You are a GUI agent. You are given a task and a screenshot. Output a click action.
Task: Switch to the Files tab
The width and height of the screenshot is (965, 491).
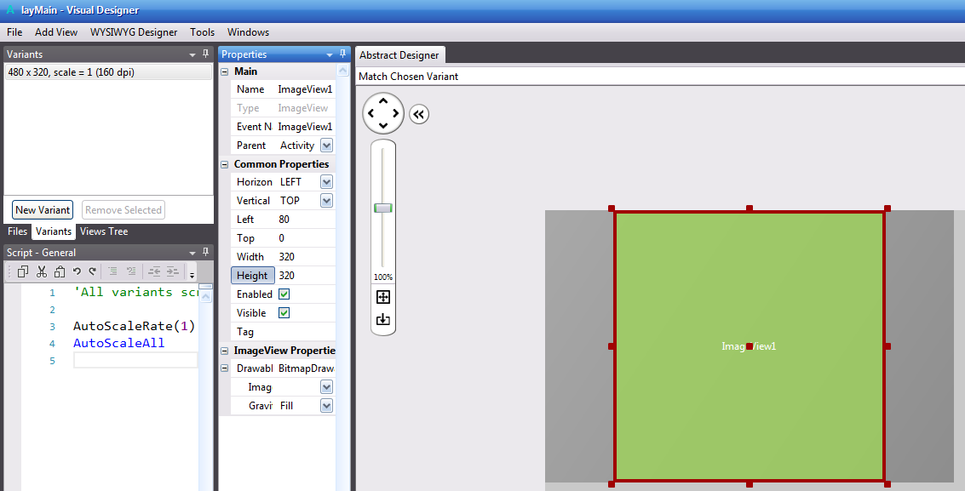point(17,231)
